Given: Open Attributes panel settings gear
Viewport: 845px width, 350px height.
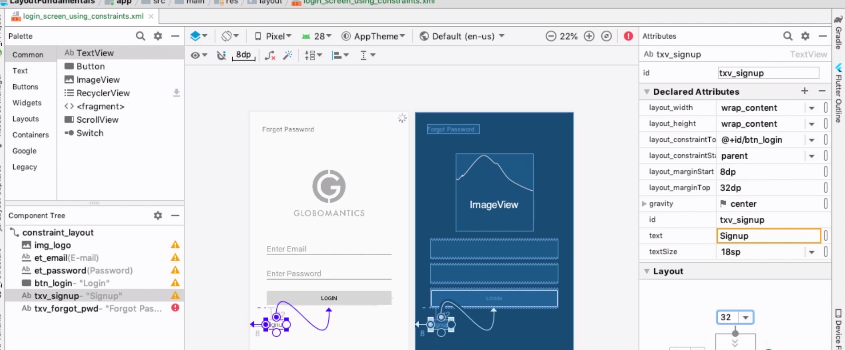Looking at the screenshot, I should [x=805, y=36].
